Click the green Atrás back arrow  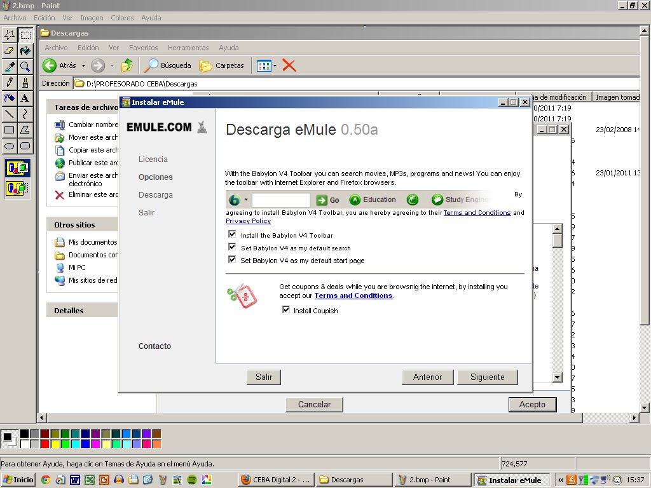50,65
